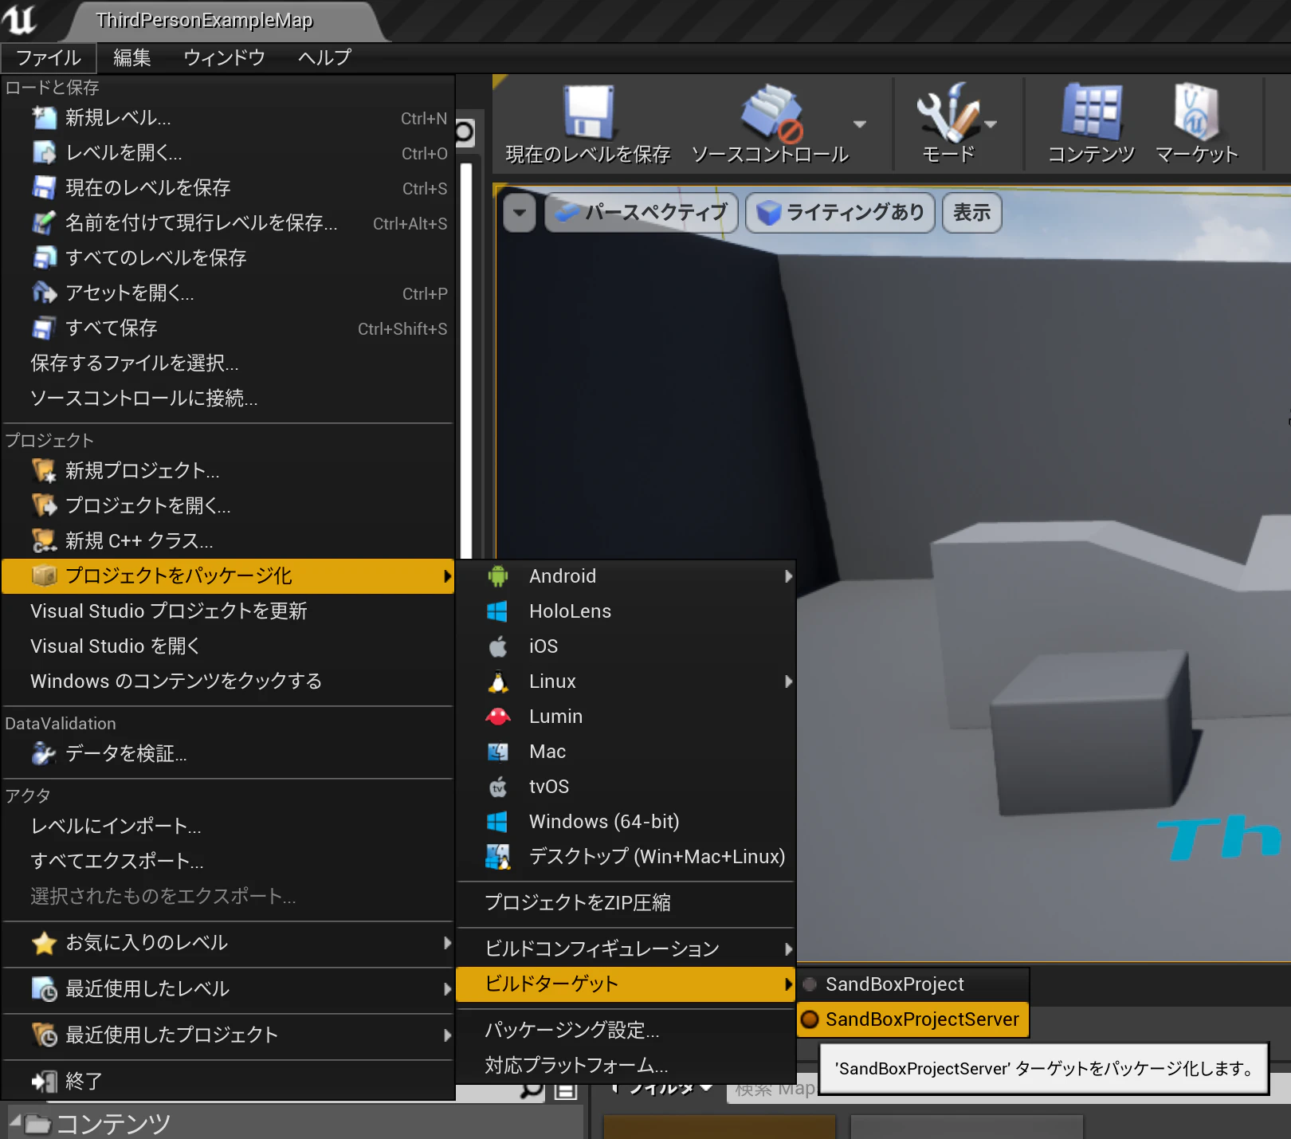Click the Linux penguin icon
Image resolution: width=1291 pixels, height=1139 pixels.
498,681
